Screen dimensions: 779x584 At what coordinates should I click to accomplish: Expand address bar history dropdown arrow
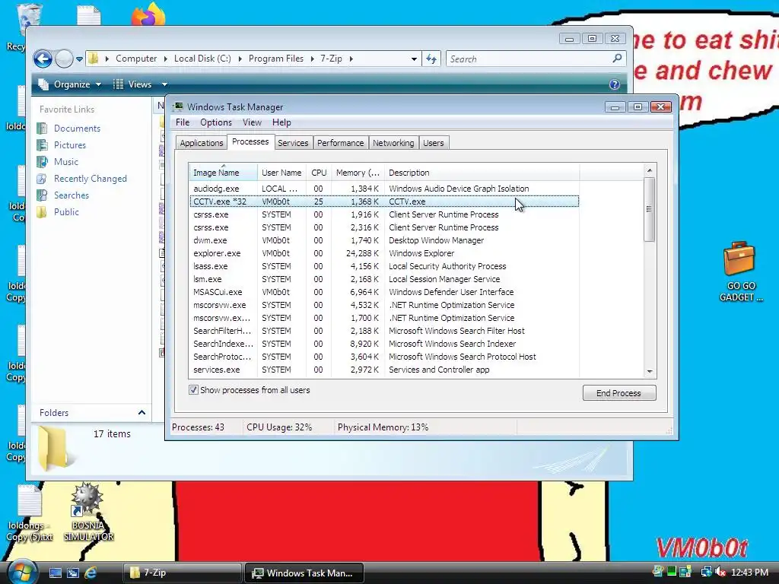[x=414, y=59]
